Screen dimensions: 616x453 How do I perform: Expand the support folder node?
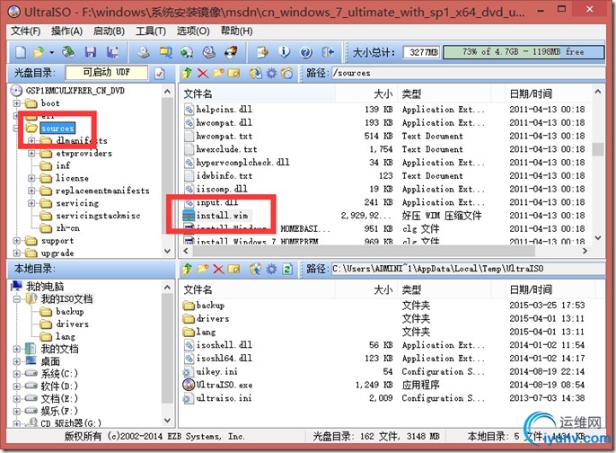pyautogui.click(x=16, y=241)
